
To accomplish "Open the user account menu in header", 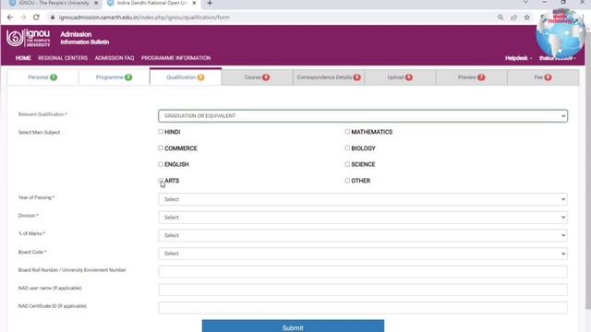I will [557, 58].
